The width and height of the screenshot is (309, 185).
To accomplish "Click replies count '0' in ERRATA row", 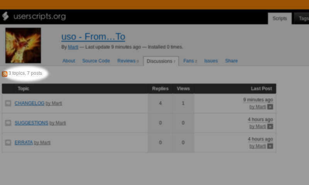I will coord(160,143).
